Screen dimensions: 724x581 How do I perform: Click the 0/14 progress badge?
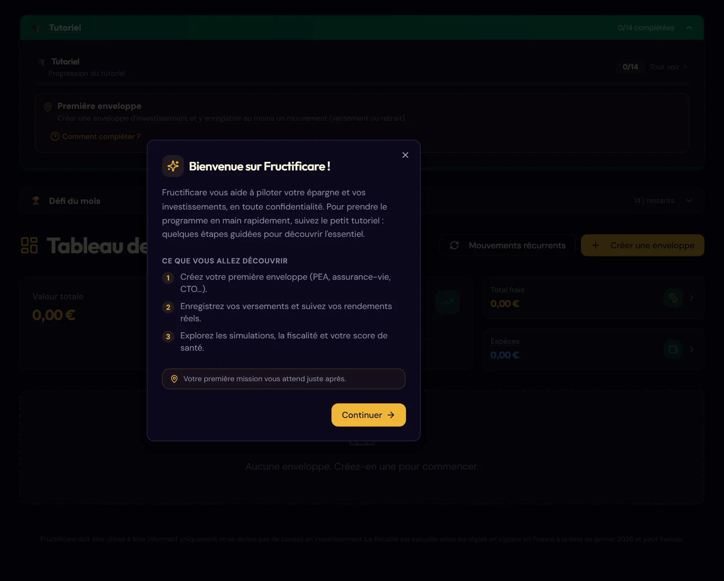(x=630, y=67)
